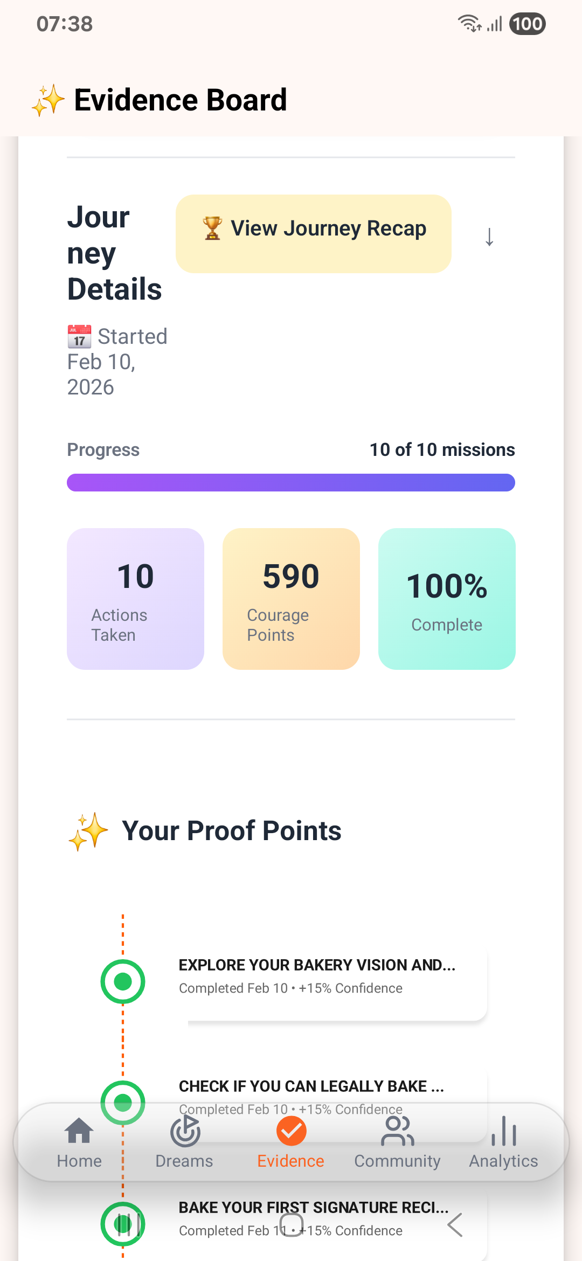
Task: Collapse Journey Details with the down arrow
Action: pyautogui.click(x=489, y=237)
